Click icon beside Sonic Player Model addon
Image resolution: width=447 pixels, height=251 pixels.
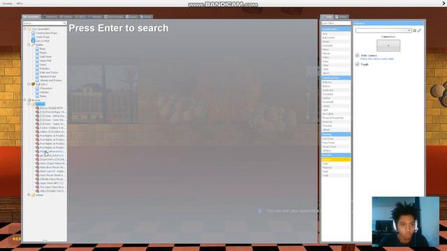(37, 175)
